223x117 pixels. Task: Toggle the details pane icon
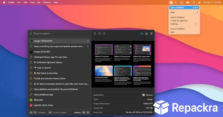147,34
